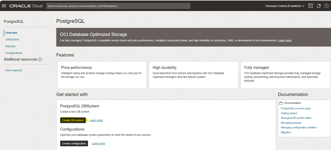Viewport: 331px width, 150px height.
Task: Open the Migration documentation link
Action: click(286, 132)
